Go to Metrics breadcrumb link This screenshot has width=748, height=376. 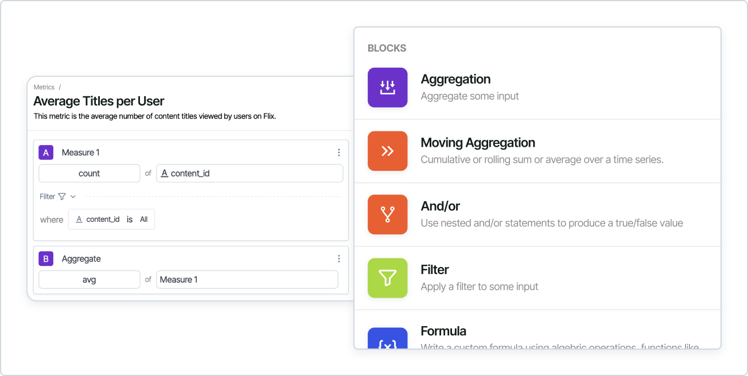44,87
